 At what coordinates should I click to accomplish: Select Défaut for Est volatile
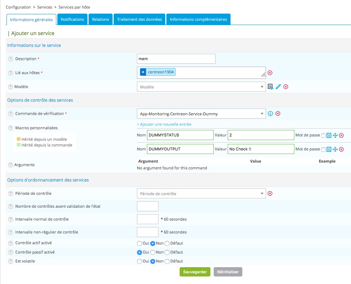tap(167, 261)
